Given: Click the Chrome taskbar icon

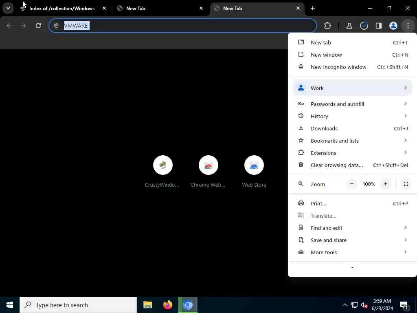Looking at the screenshot, I should [187, 305].
